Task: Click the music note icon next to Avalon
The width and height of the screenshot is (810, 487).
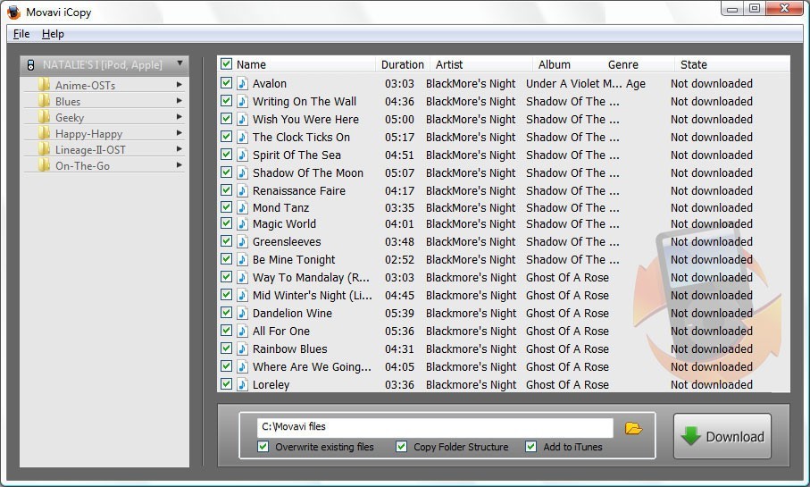Action: [x=242, y=83]
